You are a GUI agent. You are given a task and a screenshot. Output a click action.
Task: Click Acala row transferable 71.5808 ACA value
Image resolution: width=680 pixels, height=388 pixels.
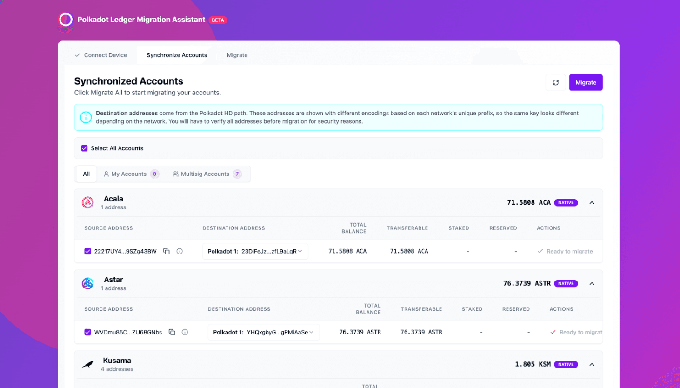pyautogui.click(x=409, y=251)
